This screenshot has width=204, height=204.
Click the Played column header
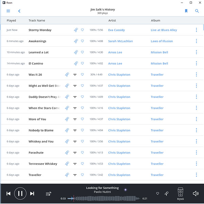11,20
